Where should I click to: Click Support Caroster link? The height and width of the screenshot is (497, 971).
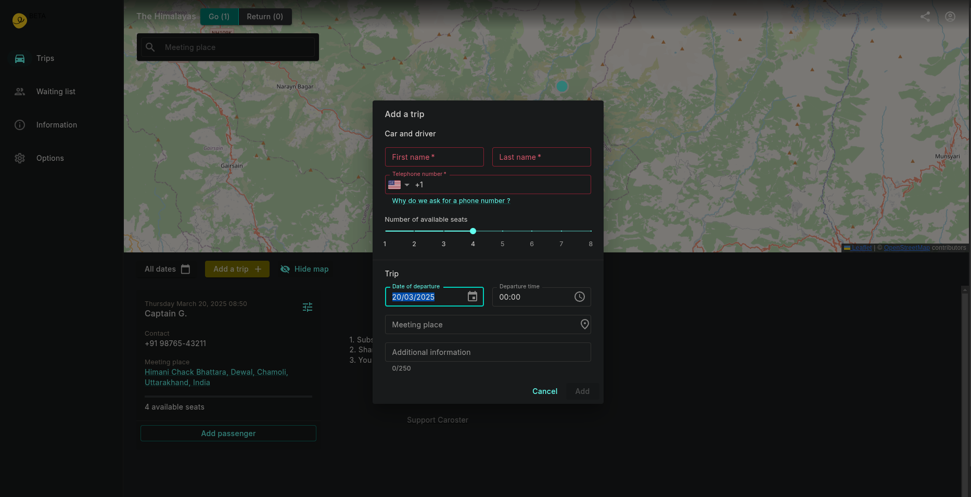coord(438,420)
